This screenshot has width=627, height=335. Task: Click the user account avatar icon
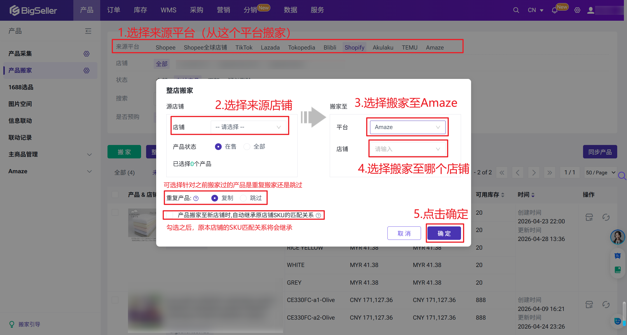pyautogui.click(x=591, y=10)
